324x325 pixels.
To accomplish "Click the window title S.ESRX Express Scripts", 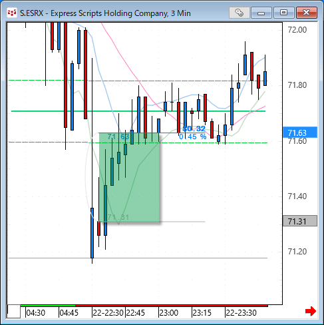I will click(105, 13).
